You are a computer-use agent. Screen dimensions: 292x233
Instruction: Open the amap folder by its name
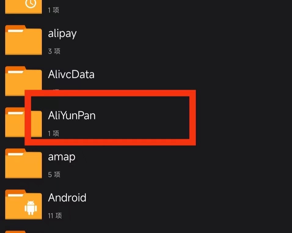(x=62, y=157)
